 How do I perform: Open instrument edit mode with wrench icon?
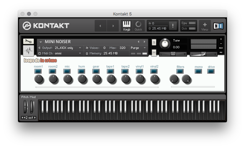[28, 41]
